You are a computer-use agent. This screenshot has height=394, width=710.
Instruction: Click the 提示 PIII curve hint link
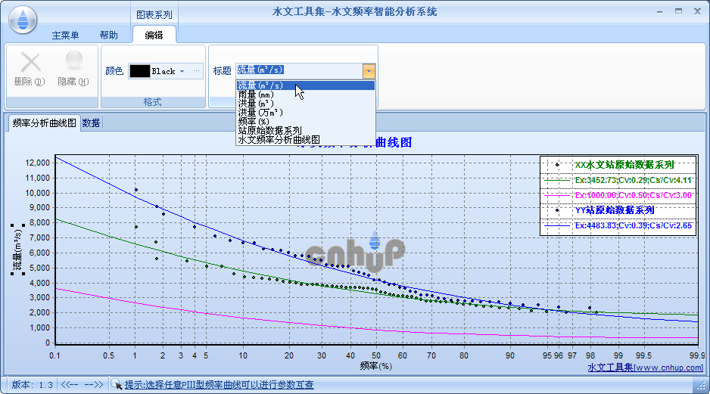click(x=219, y=385)
